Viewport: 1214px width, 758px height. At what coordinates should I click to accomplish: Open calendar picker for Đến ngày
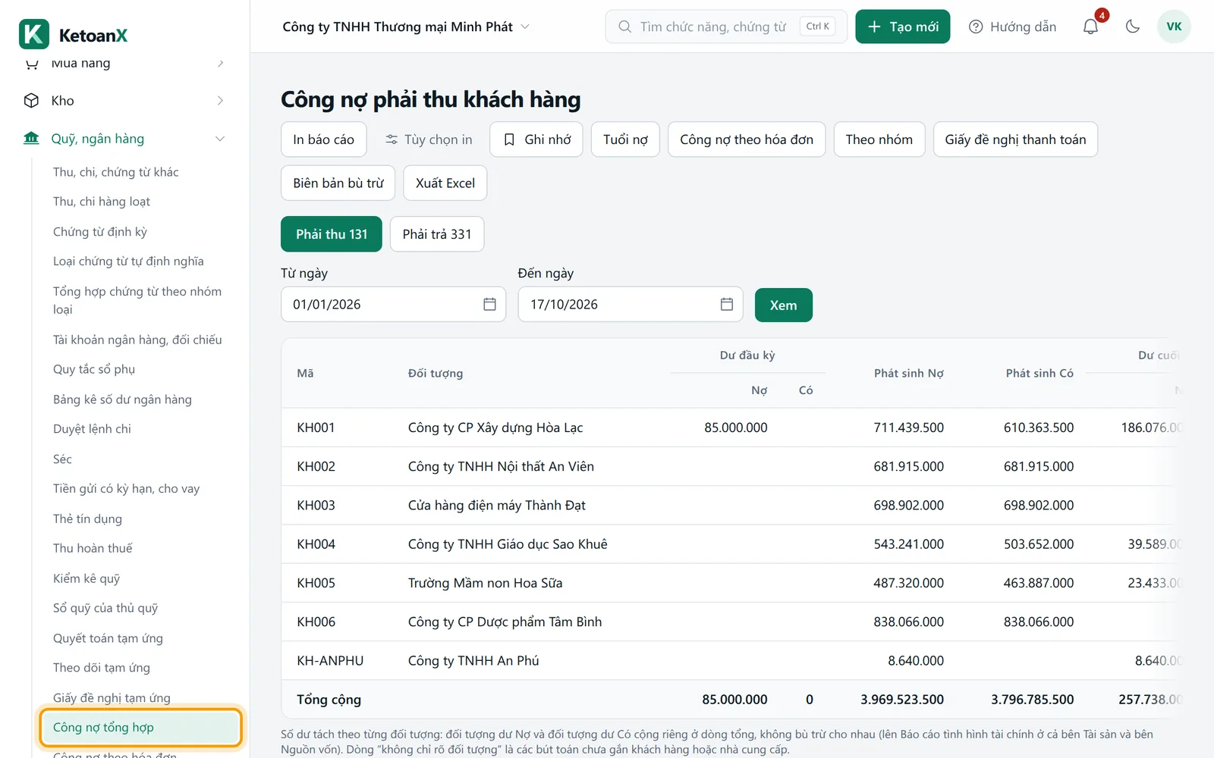coord(726,304)
